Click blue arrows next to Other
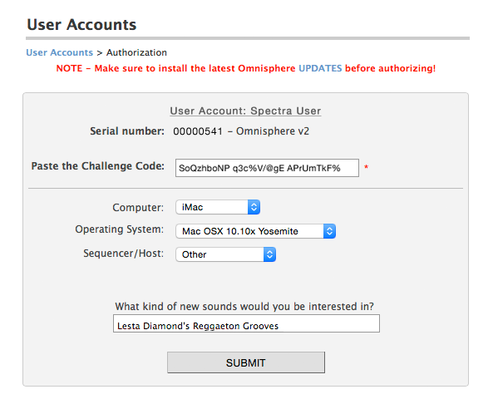The width and height of the screenshot is (498, 409). [x=269, y=254]
